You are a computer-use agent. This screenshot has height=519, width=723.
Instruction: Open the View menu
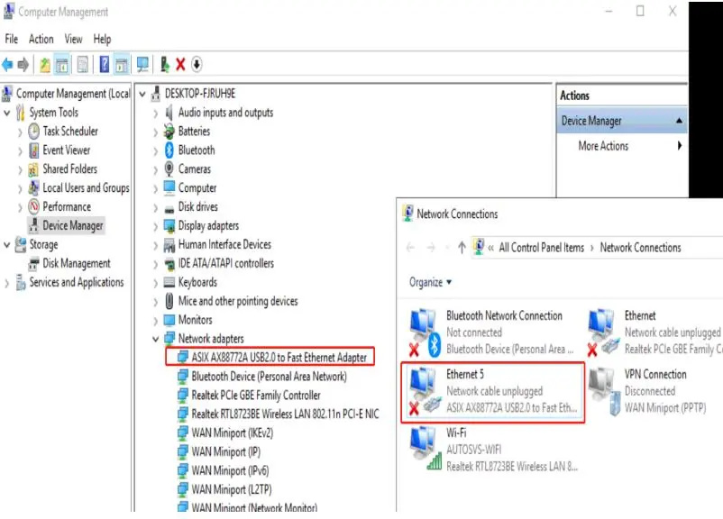(73, 39)
